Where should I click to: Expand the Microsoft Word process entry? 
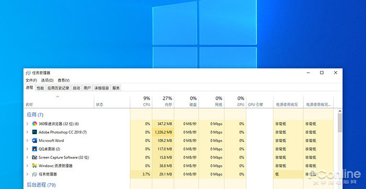(x=27, y=140)
